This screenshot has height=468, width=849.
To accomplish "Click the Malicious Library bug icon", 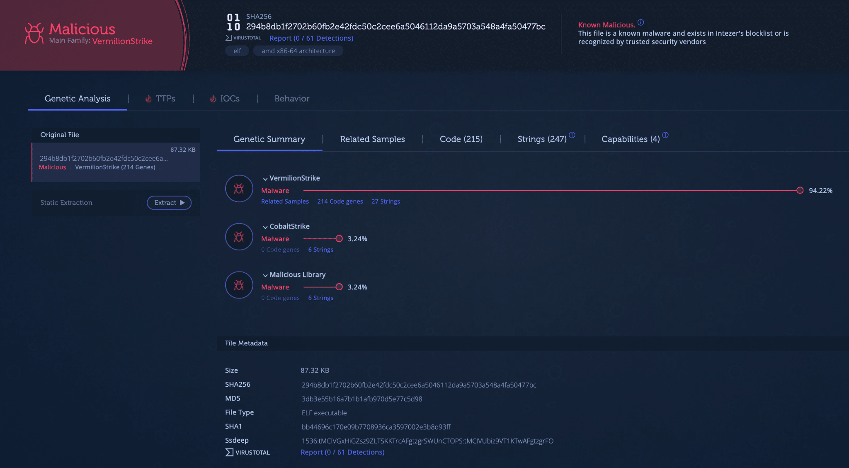I will 239,285.
